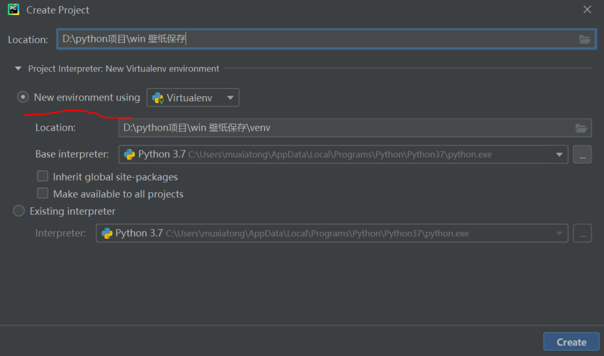
Task: Open the existing Interpreter dropdown arrow
Action: pos(559,234)
